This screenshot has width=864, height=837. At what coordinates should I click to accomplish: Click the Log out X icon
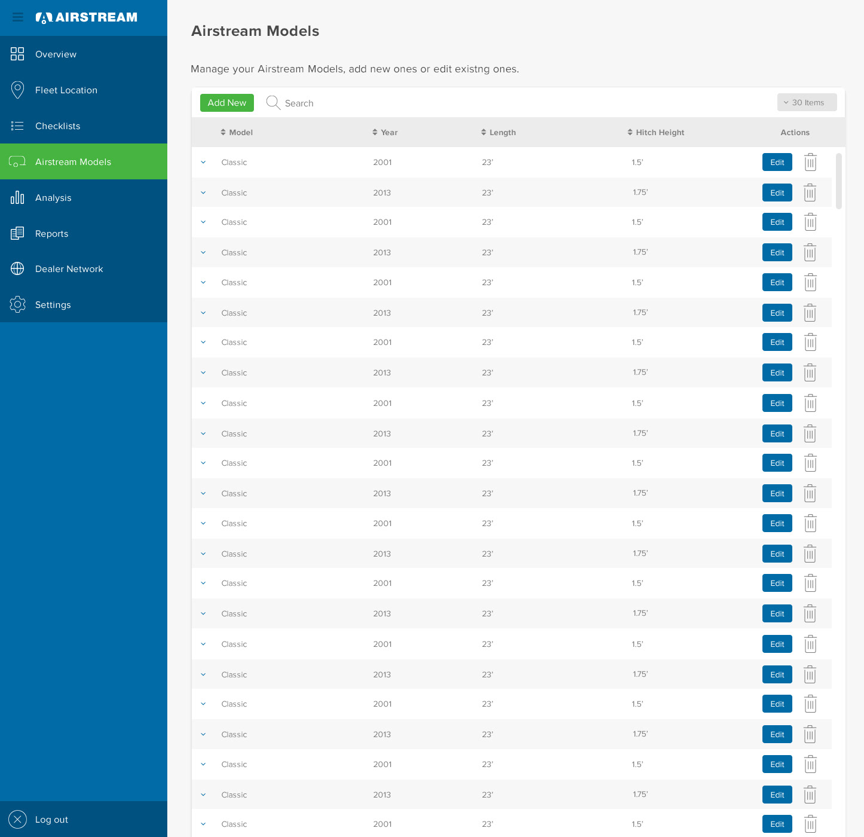(x=17, y=819)
